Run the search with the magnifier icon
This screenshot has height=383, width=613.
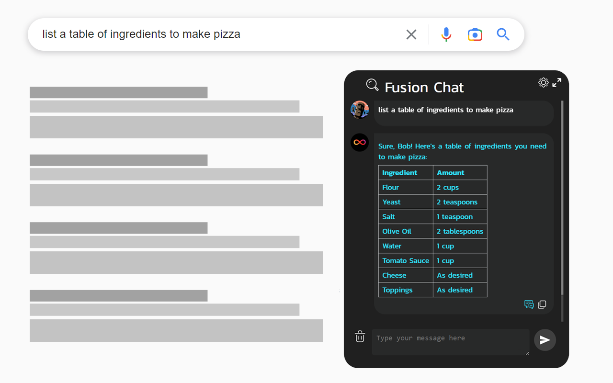[503, 34]
